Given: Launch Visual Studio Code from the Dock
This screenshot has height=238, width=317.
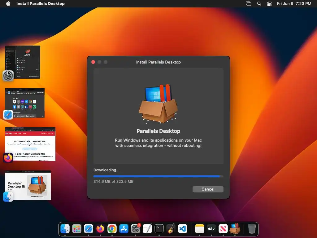Looking at the screenshot, I should tap(183, 229).
